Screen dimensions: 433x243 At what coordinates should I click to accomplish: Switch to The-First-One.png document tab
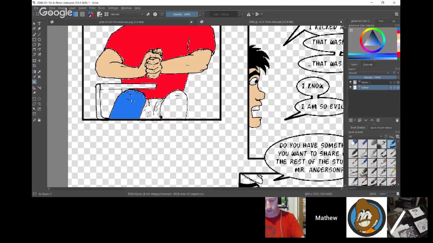[121, 22]
